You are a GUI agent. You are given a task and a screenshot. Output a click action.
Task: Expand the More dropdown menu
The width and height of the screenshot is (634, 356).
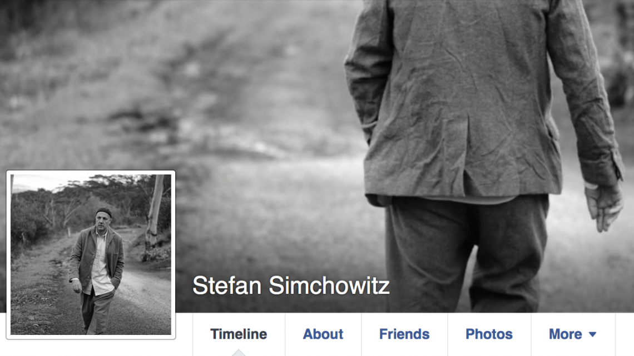pyautogui.click(x=572, y=334)
